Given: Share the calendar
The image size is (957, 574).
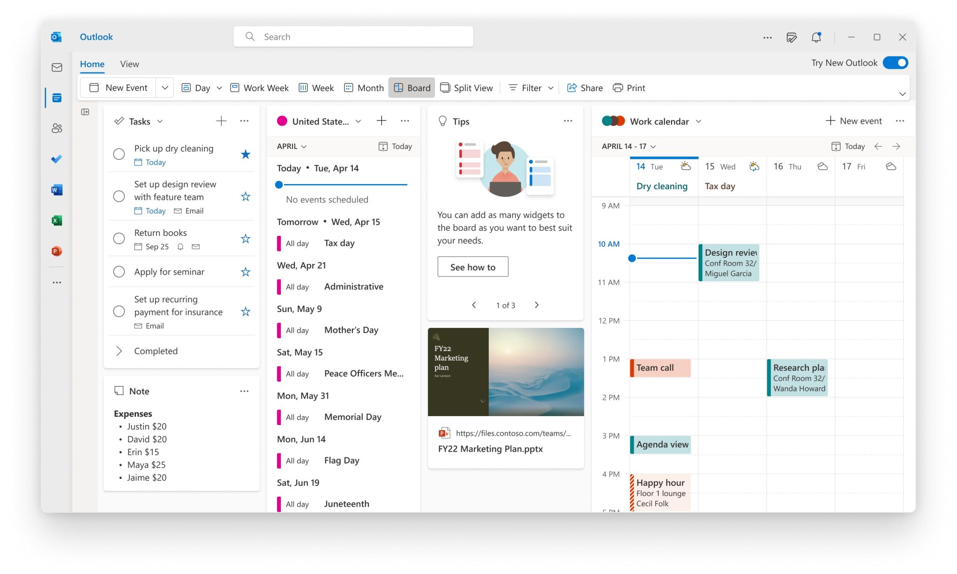Looking at the screenshot, I should click(585, 87).
